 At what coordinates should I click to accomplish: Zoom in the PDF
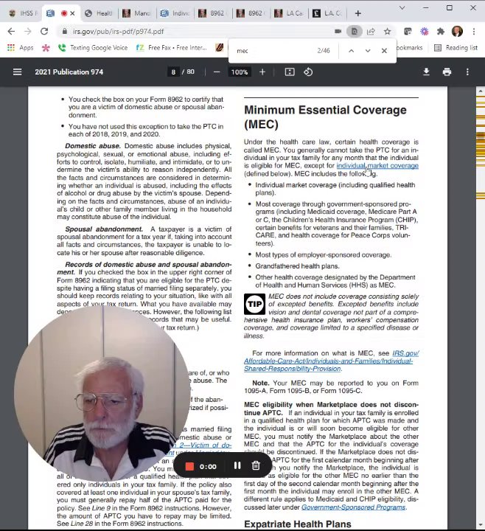[x=262, y=72]
